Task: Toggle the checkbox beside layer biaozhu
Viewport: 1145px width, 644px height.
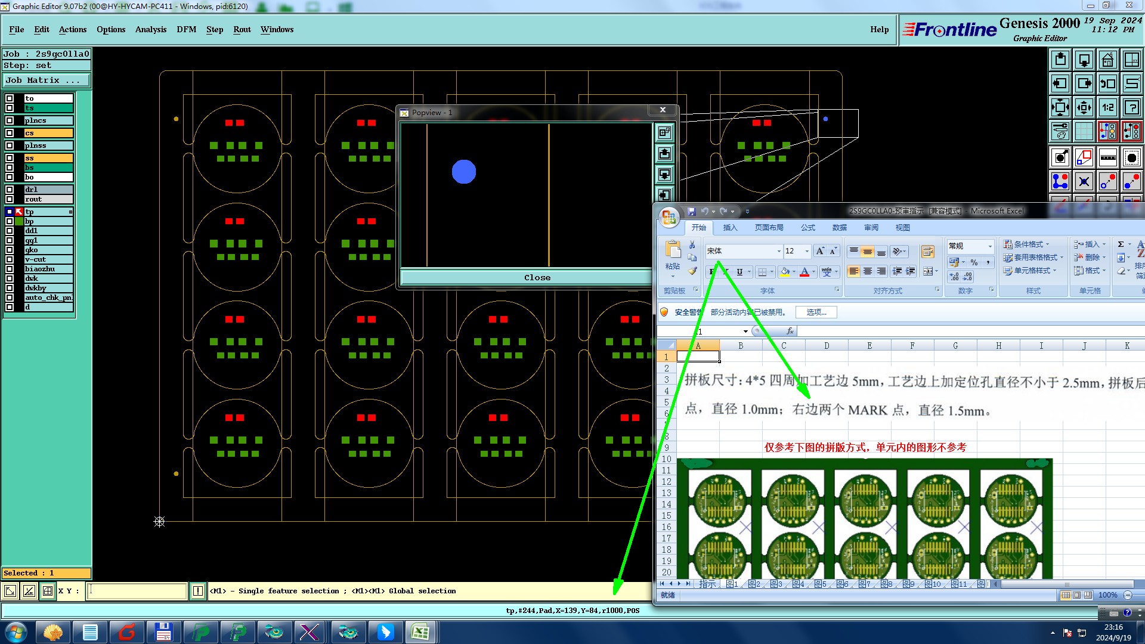Action: [x=10, y=269]
